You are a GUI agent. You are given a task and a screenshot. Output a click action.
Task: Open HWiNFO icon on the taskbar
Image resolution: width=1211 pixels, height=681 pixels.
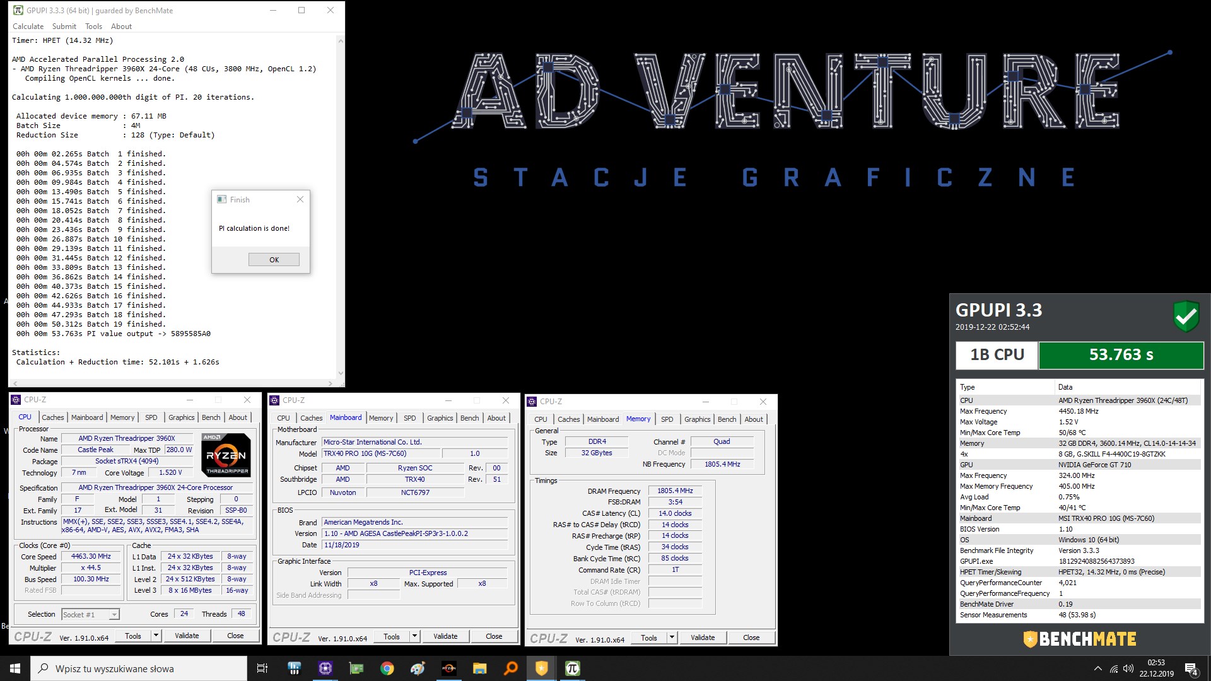pos(295,668)
